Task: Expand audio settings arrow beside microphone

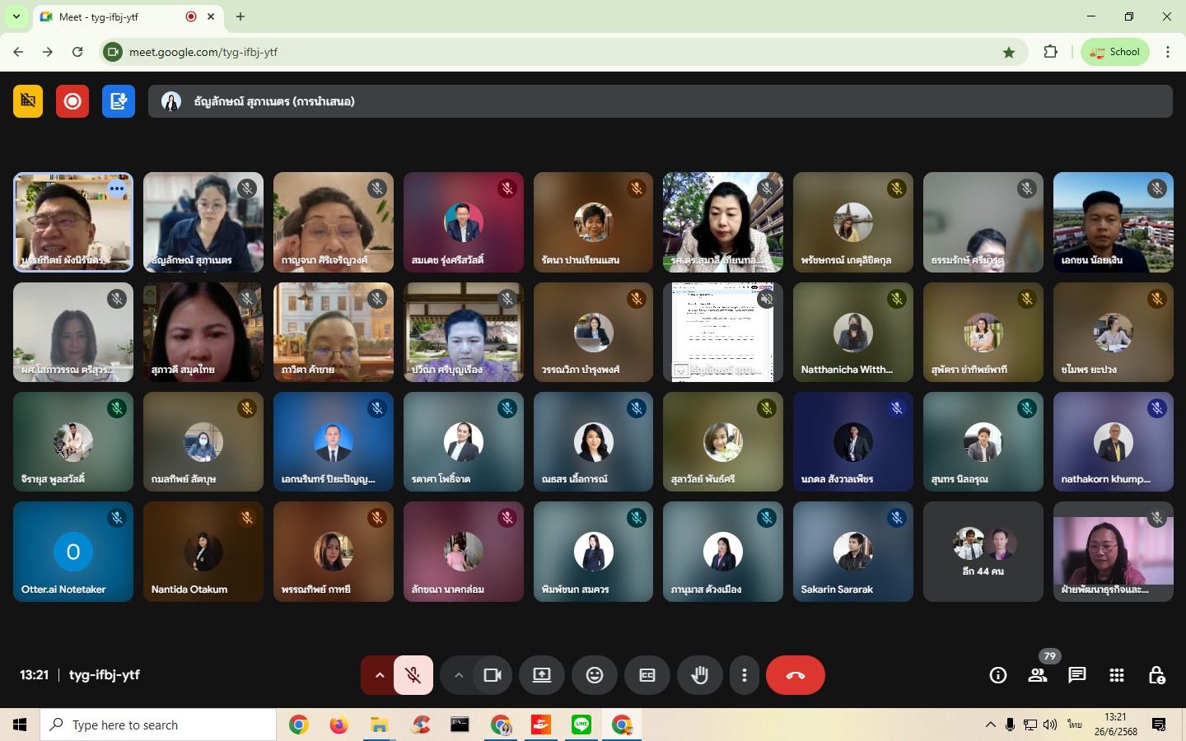Action: pos(379,675)
